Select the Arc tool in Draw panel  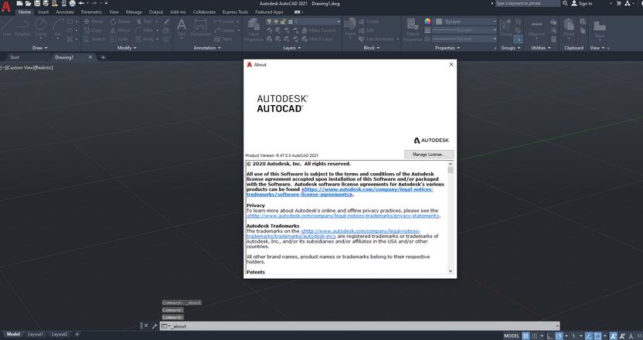click(x=58, y=28)
